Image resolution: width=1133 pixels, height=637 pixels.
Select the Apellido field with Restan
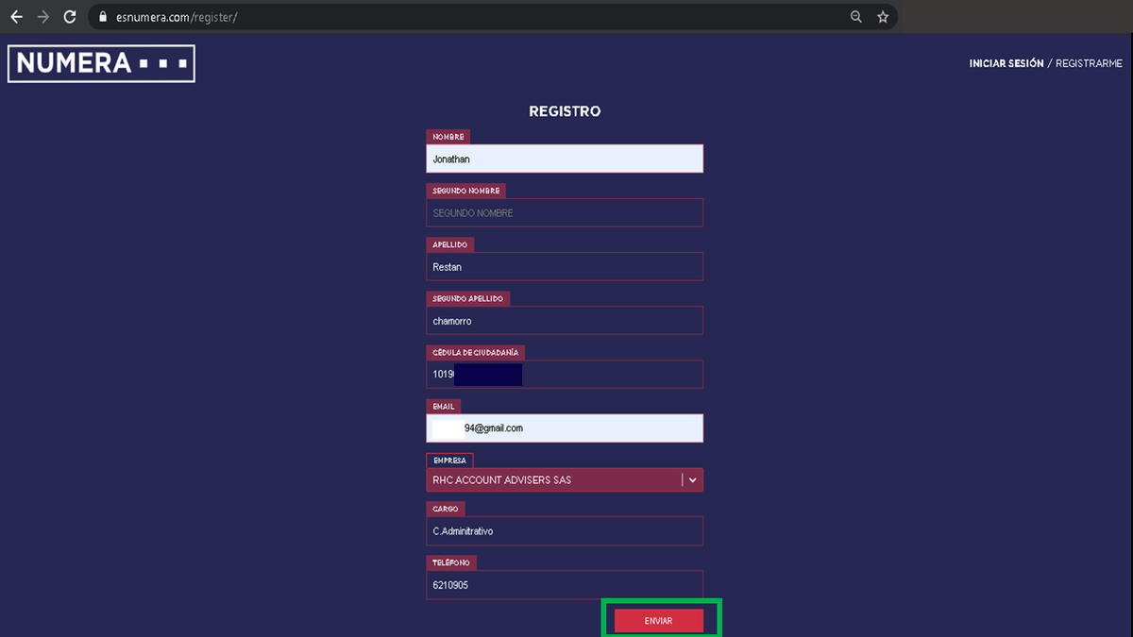(564, 267)
